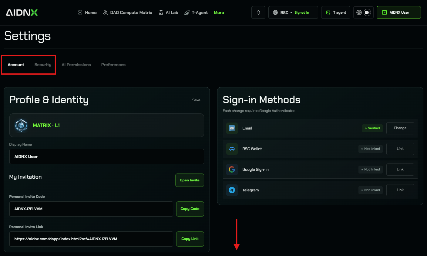Click the wallet icon beside AIDNX User
Screen dimensions: 427x256
pyautogui.click(x=385, y=12)
